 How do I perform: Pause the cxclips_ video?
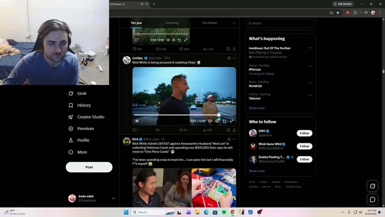[x=137, y=121]
